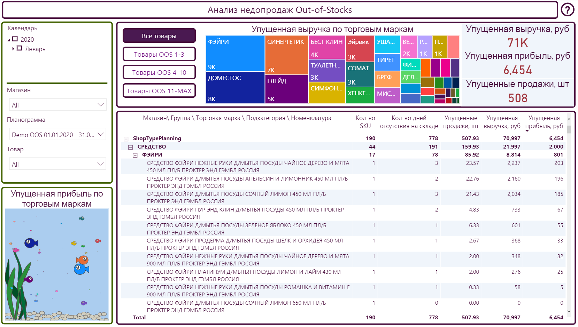The width and height of the screenshot is (578, 327).
Task: Collapse the 2020 calendar node arrow
Action: (9, 40)
